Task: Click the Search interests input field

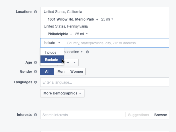Action: 82,115
